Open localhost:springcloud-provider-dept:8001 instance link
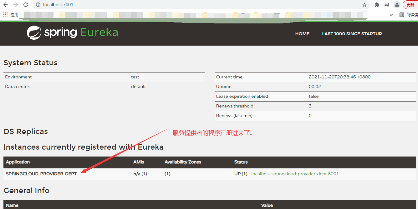This screenshot has height=209, width=418. (295, 174)
